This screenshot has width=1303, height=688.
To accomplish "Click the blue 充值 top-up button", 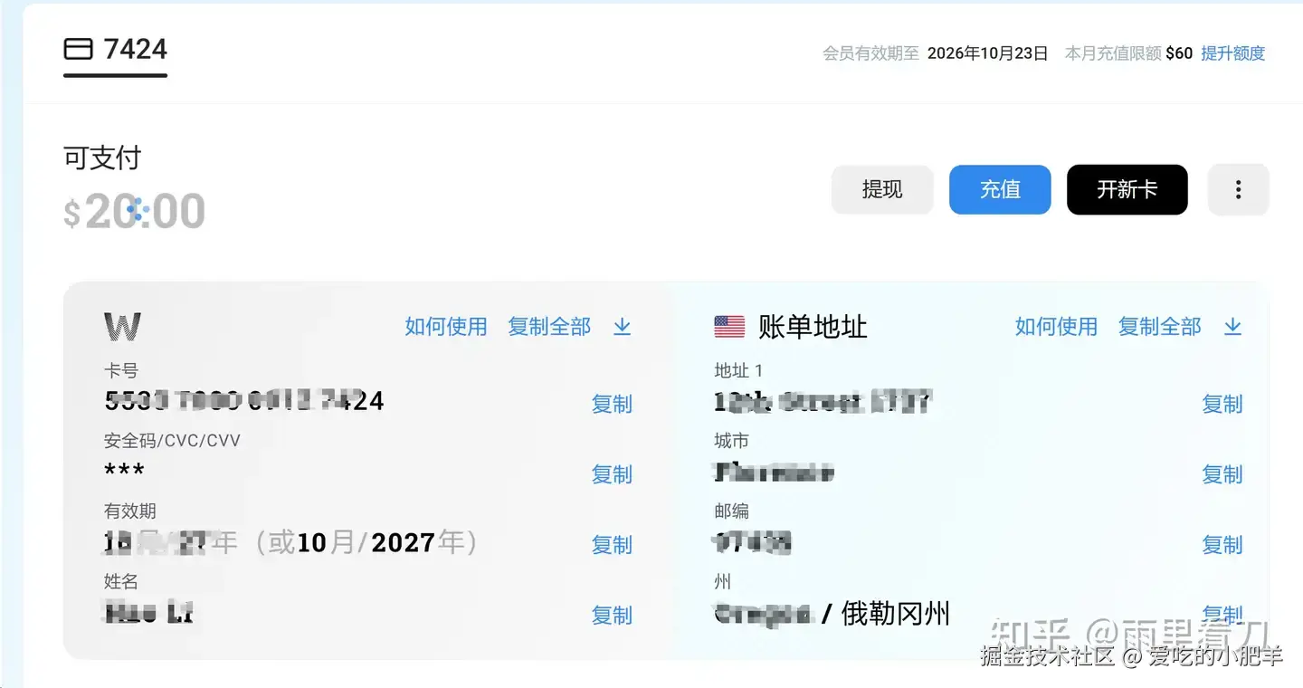I will (x=1000, y=189).
